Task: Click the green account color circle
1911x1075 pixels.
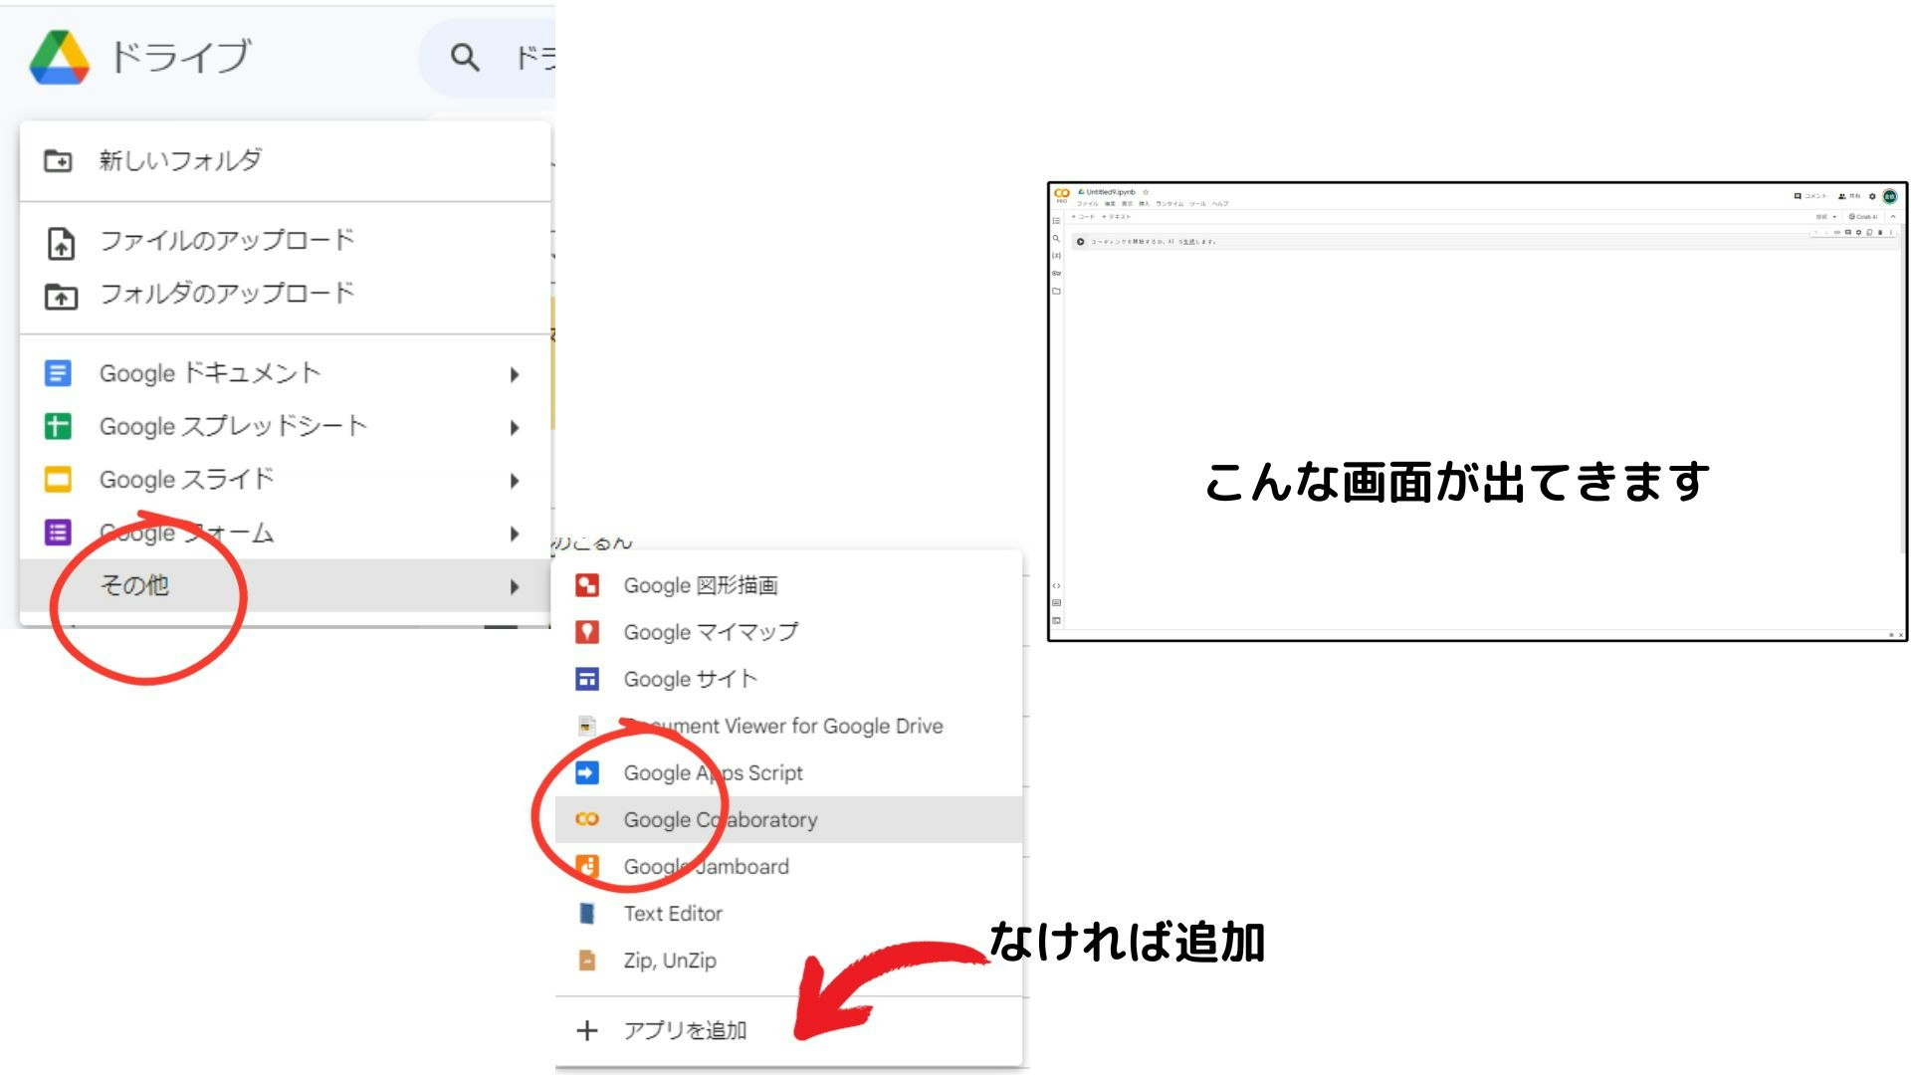Action: [x=1891, y=196]
